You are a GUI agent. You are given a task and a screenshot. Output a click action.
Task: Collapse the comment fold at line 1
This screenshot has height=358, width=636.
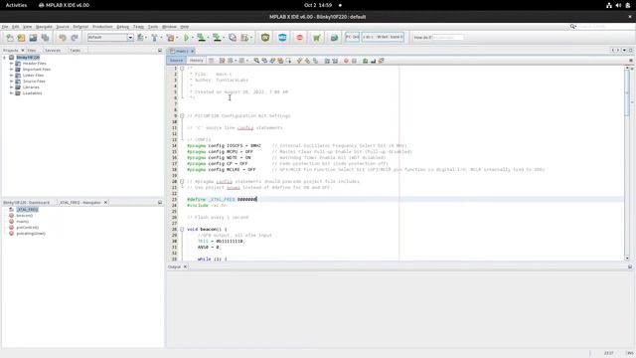tap(182, 69)
